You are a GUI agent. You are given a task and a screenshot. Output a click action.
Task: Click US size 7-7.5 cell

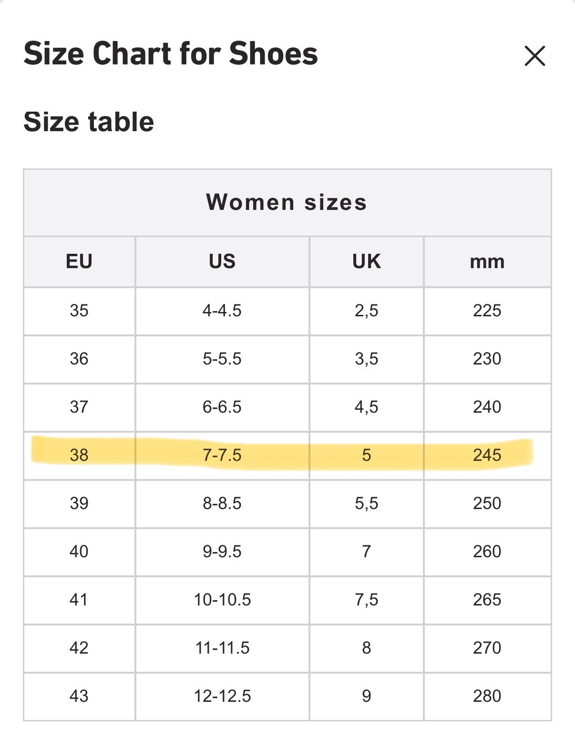click(x=222, y=456)
